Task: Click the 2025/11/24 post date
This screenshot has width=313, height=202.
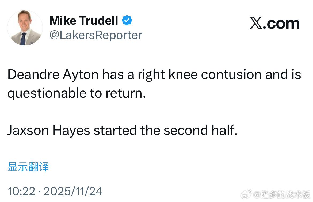Action: (x=73, y=191)
